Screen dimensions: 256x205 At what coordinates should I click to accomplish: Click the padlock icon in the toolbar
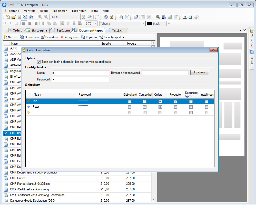tap(112, 17)
